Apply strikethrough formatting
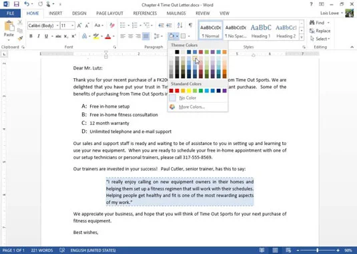This screenshot has width=357, height=254. click(58, 36)
